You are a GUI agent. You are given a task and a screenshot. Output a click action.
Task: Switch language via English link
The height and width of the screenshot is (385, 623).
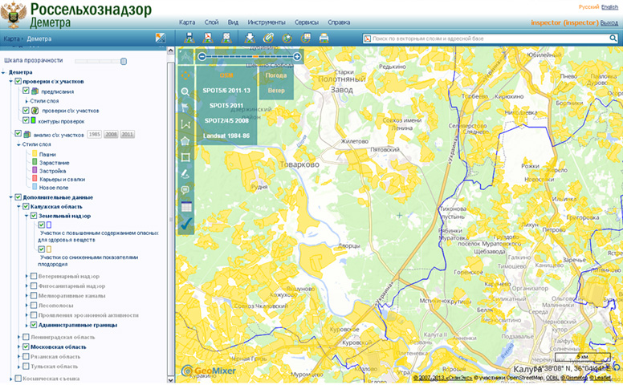[x=609, y=6]
